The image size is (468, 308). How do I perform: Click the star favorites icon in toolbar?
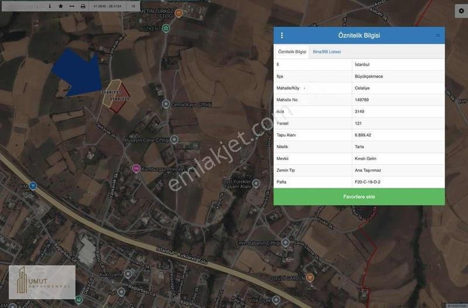pos(61,6)
